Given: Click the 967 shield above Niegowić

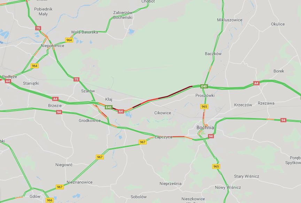Looking at the screenshot, I should 100,157.
